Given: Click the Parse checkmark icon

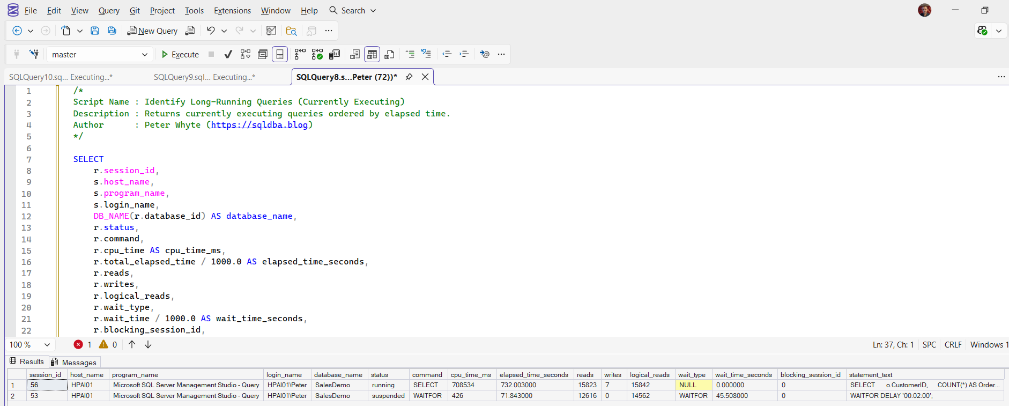Looking at the screenshot, I should [x=228, y=54].
